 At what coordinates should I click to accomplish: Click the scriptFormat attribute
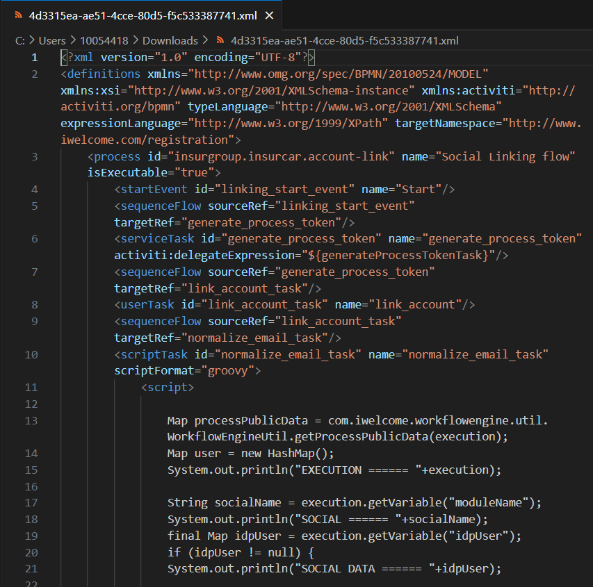[154, 371]
